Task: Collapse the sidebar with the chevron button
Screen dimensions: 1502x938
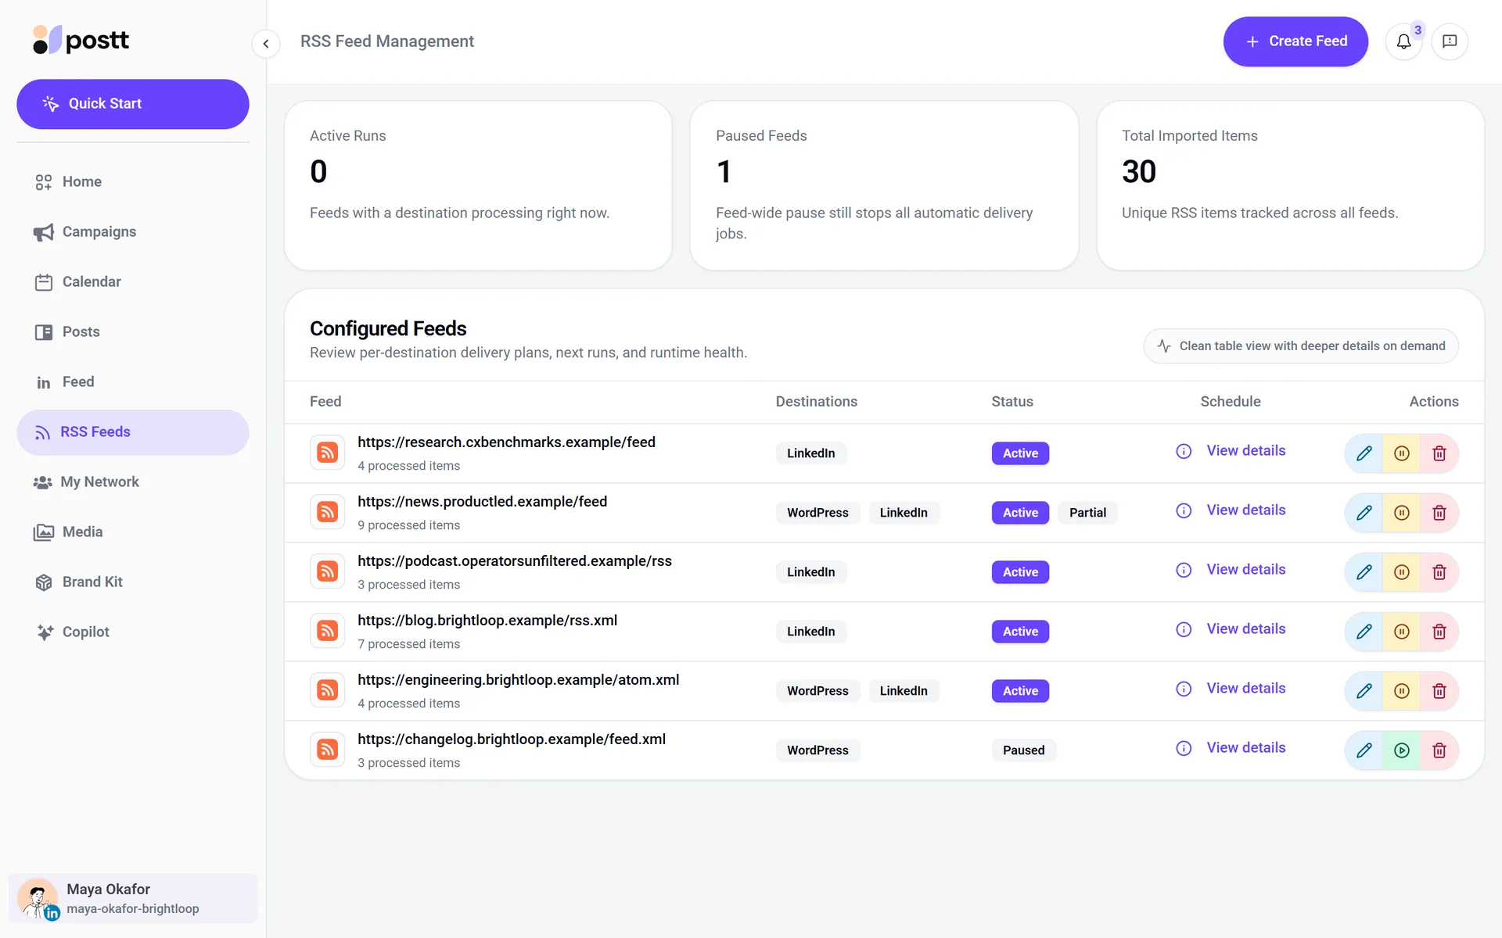Action: [x=266, y=44]
